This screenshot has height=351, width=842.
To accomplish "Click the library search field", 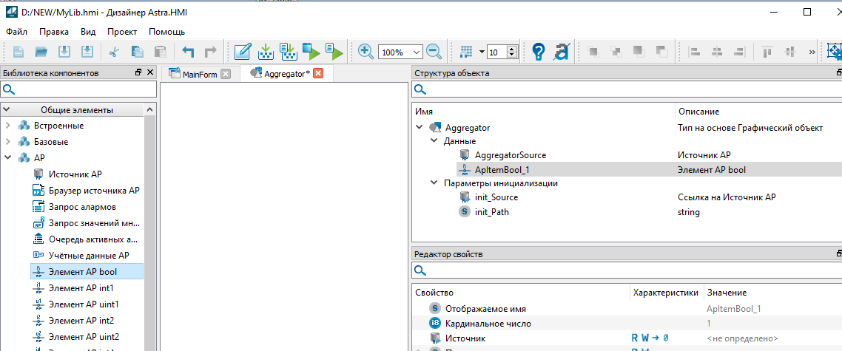I will (84, 89).
